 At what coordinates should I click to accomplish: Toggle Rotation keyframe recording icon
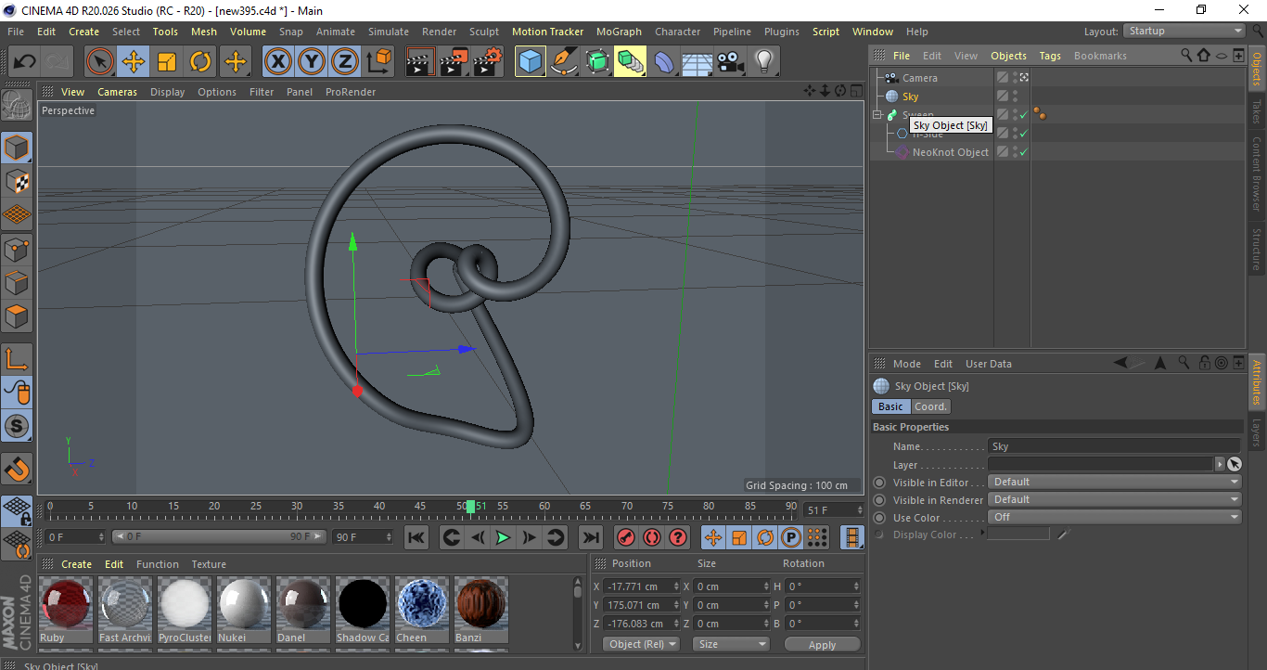765,537
